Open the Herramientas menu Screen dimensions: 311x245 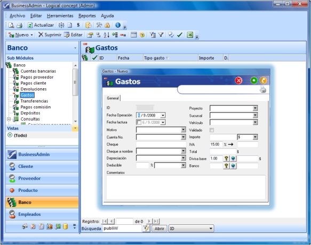point(60,15)
